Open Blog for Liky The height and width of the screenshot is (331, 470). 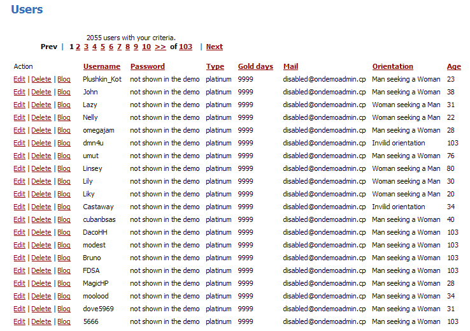[64, 194]
